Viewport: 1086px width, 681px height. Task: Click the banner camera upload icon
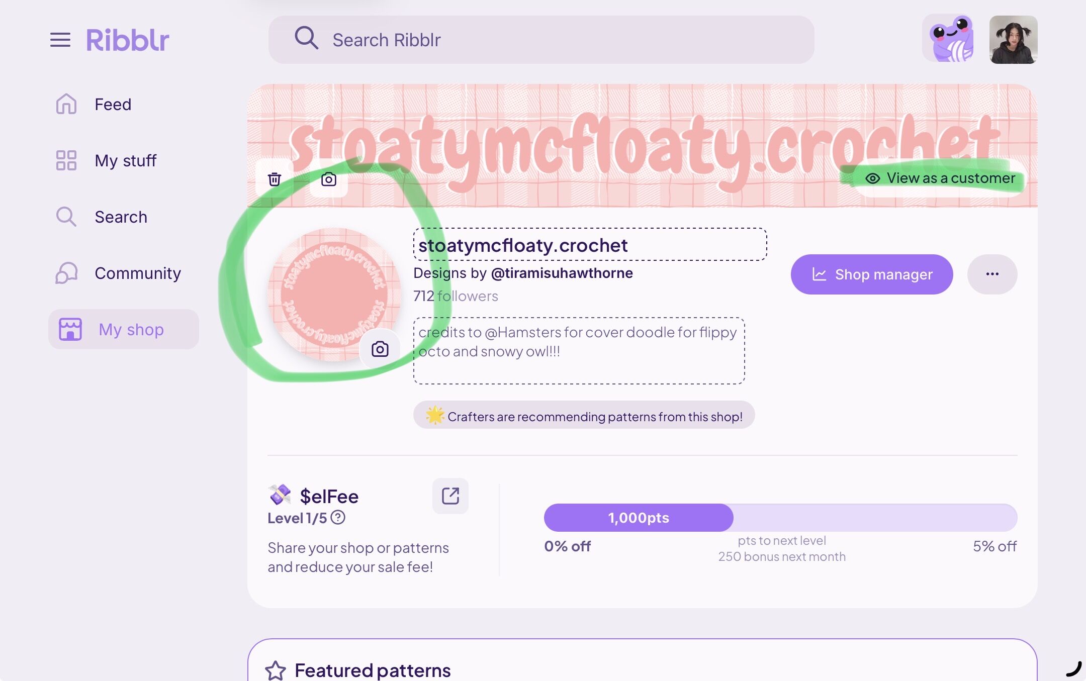[x=329, y=179]
